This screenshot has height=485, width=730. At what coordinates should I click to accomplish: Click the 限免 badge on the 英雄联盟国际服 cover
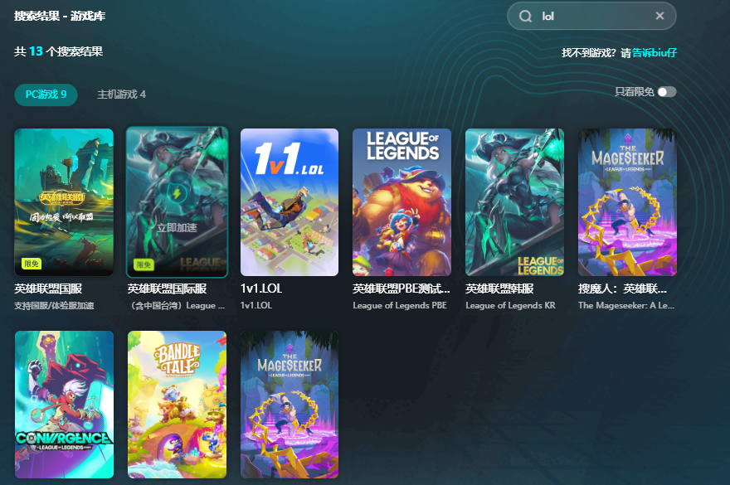coord(144,264)
